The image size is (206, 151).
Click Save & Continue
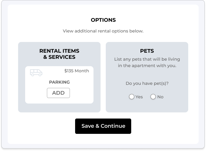point(103,126)
